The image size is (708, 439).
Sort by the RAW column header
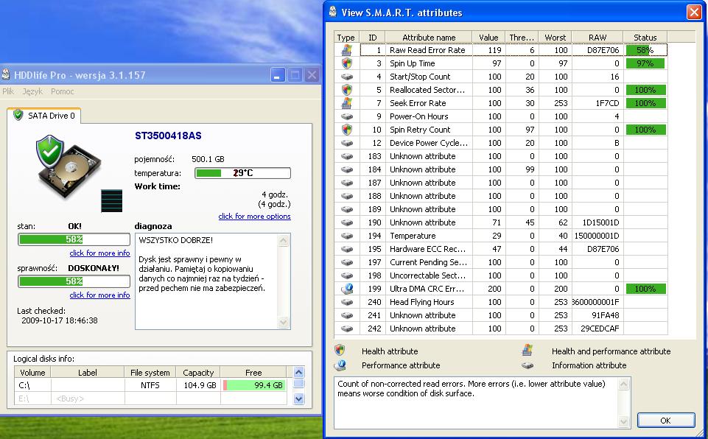tap(597, 38)
